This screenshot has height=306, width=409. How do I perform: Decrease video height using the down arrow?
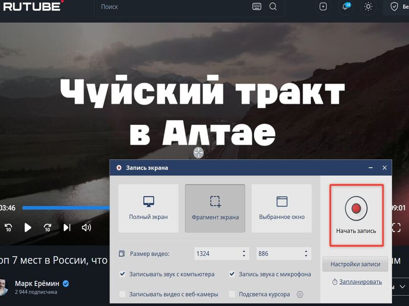click(306, 256)
